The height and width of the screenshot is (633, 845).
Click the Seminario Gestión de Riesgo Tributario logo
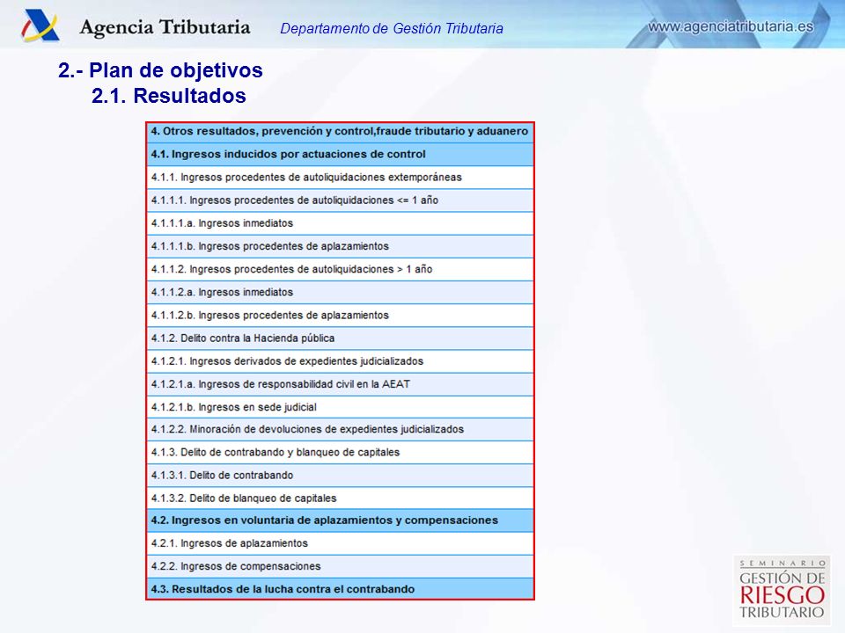pyautogui.click(x=782, y=590)
